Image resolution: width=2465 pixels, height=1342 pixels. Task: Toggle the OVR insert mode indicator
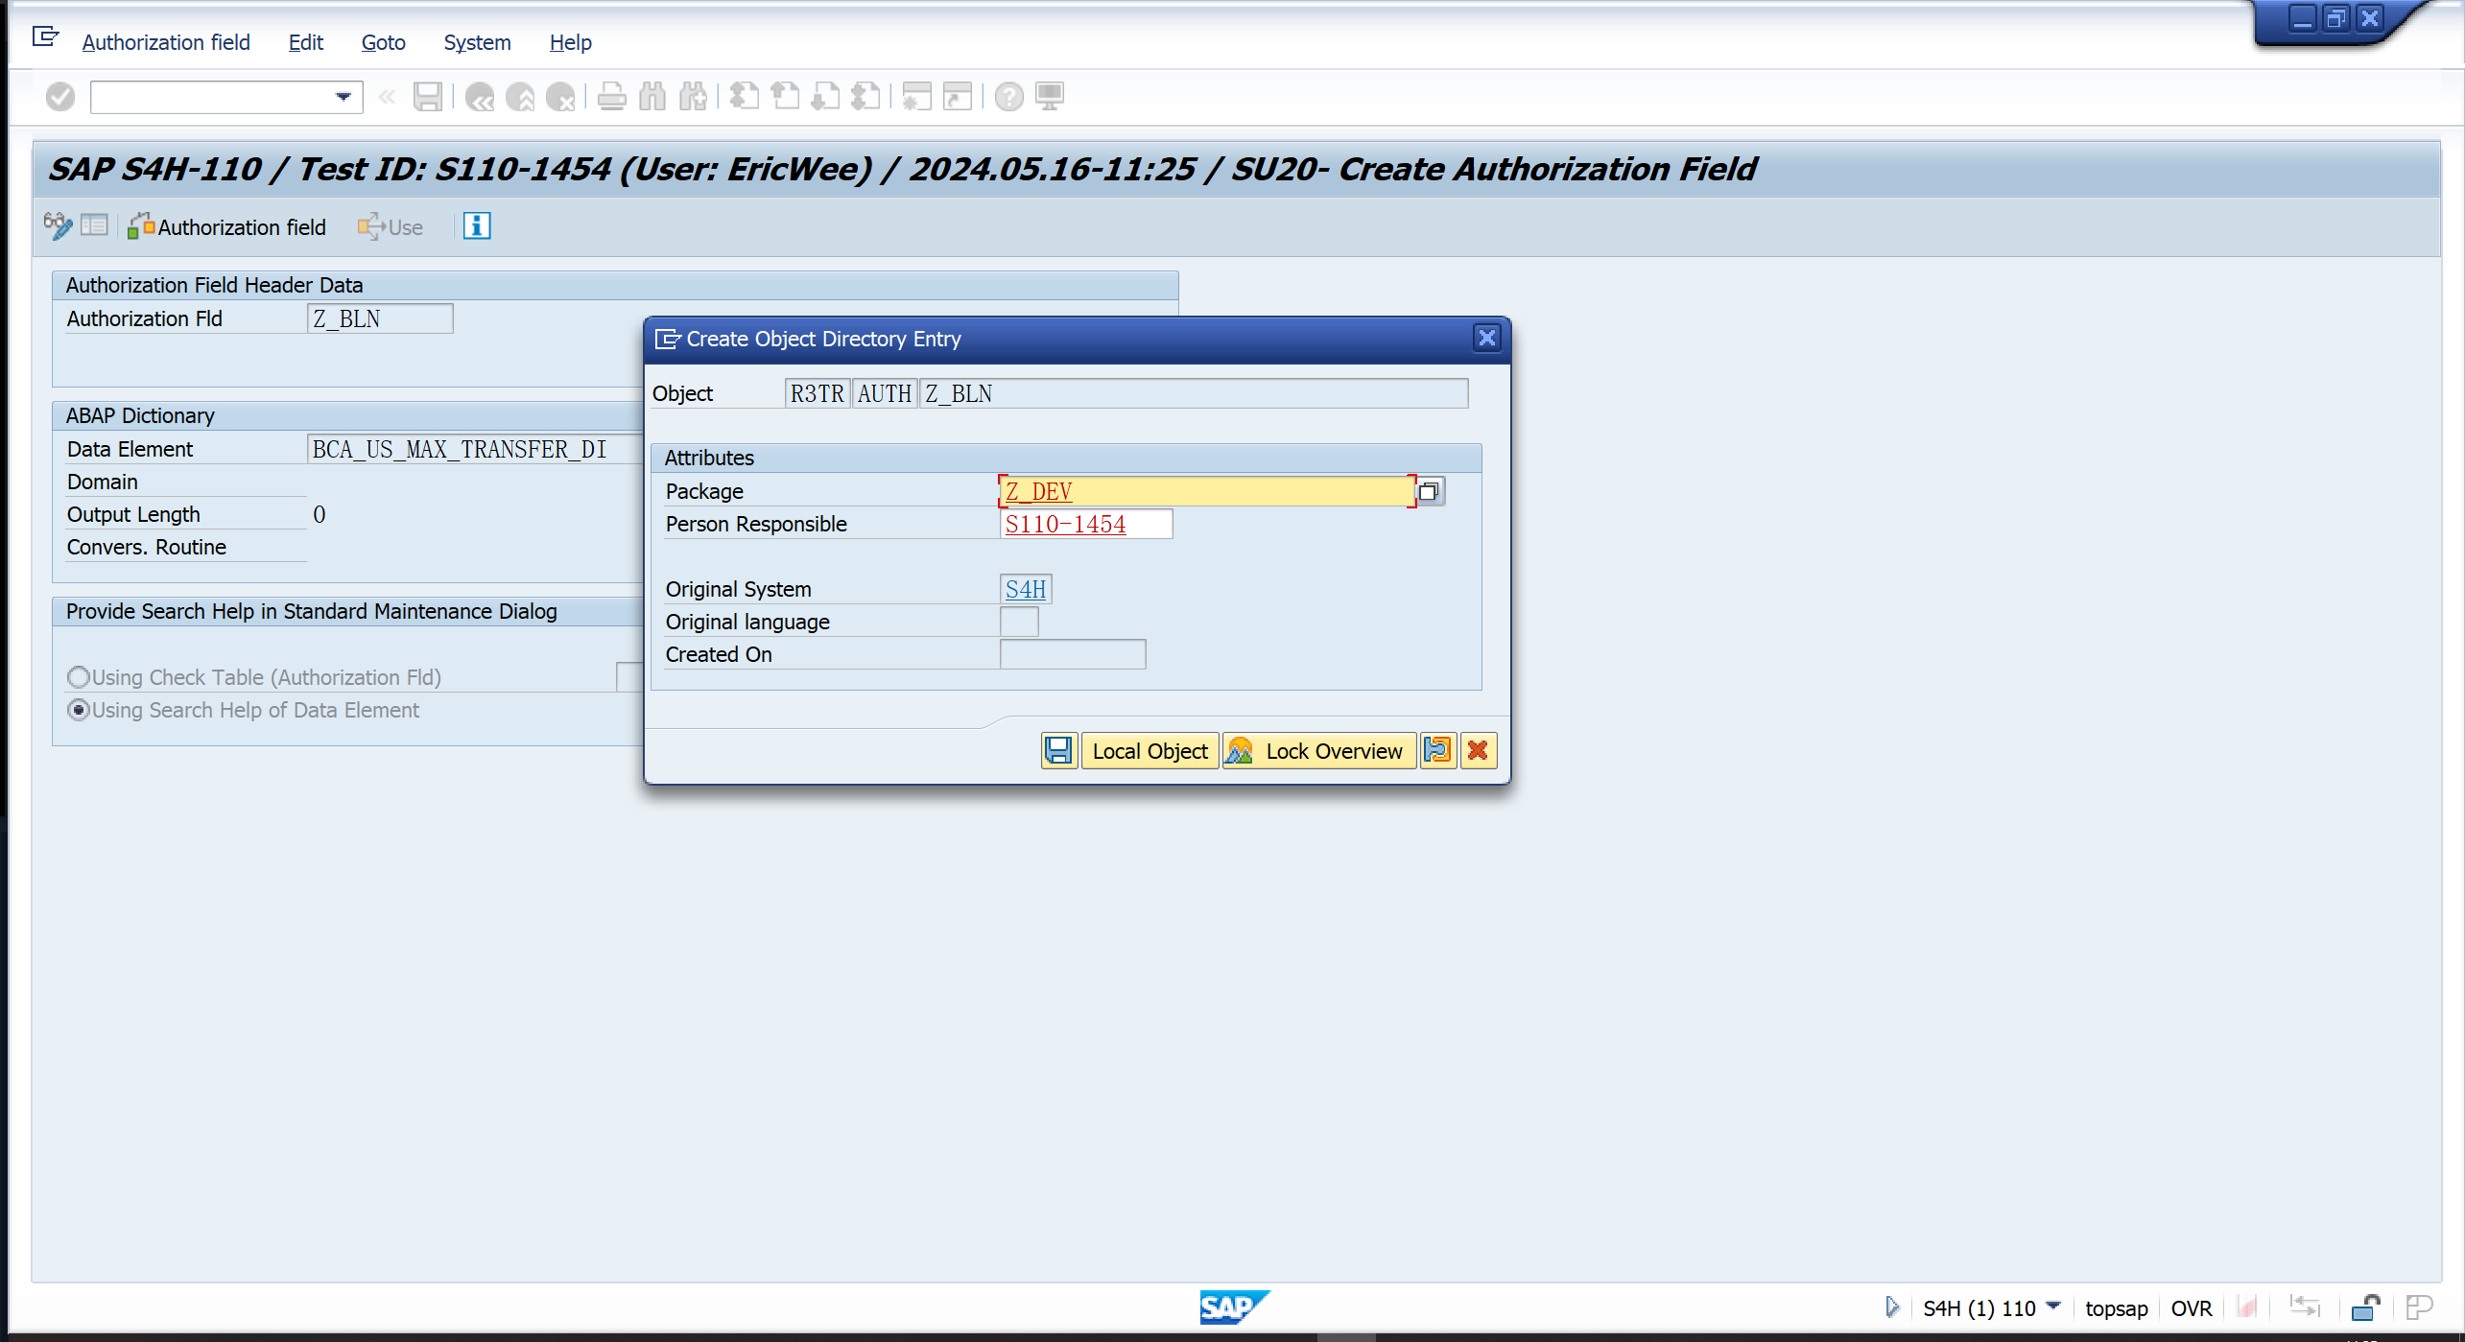(x=2191, y=1308)
